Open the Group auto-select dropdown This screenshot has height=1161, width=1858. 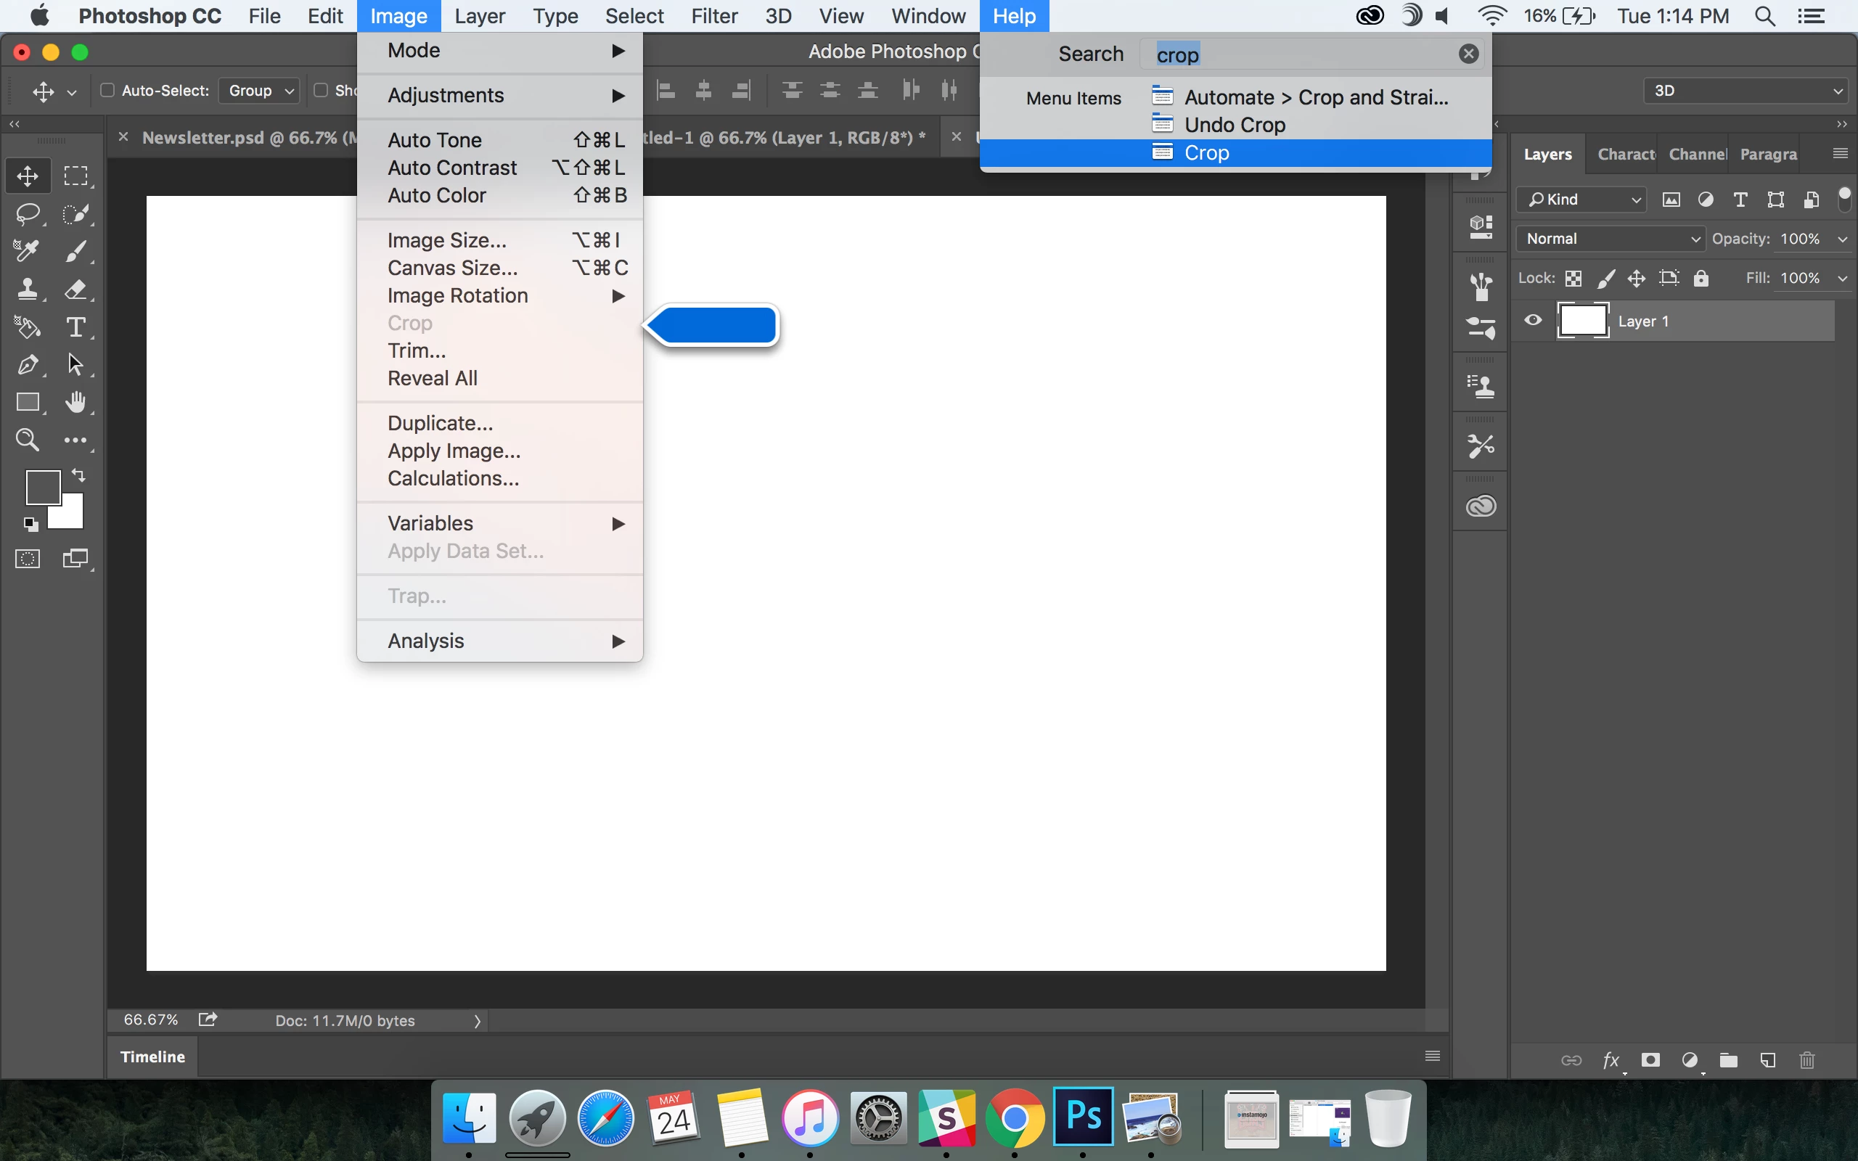click(260, 91)
